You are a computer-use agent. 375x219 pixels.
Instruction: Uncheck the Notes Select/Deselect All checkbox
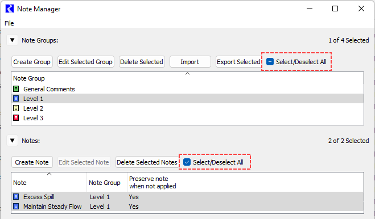187,162
